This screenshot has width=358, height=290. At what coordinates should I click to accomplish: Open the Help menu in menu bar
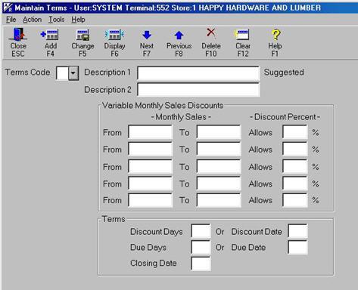[78, 20]
